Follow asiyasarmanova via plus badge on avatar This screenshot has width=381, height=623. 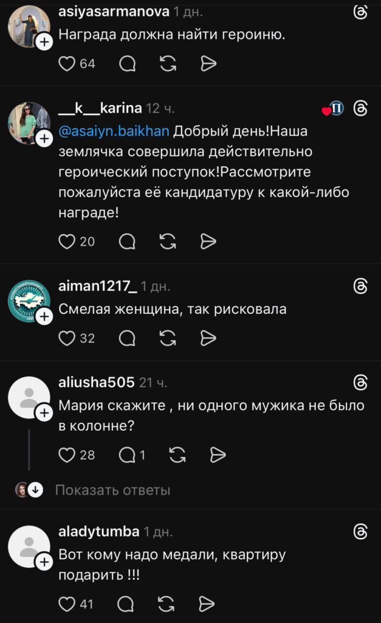[44, 41]
